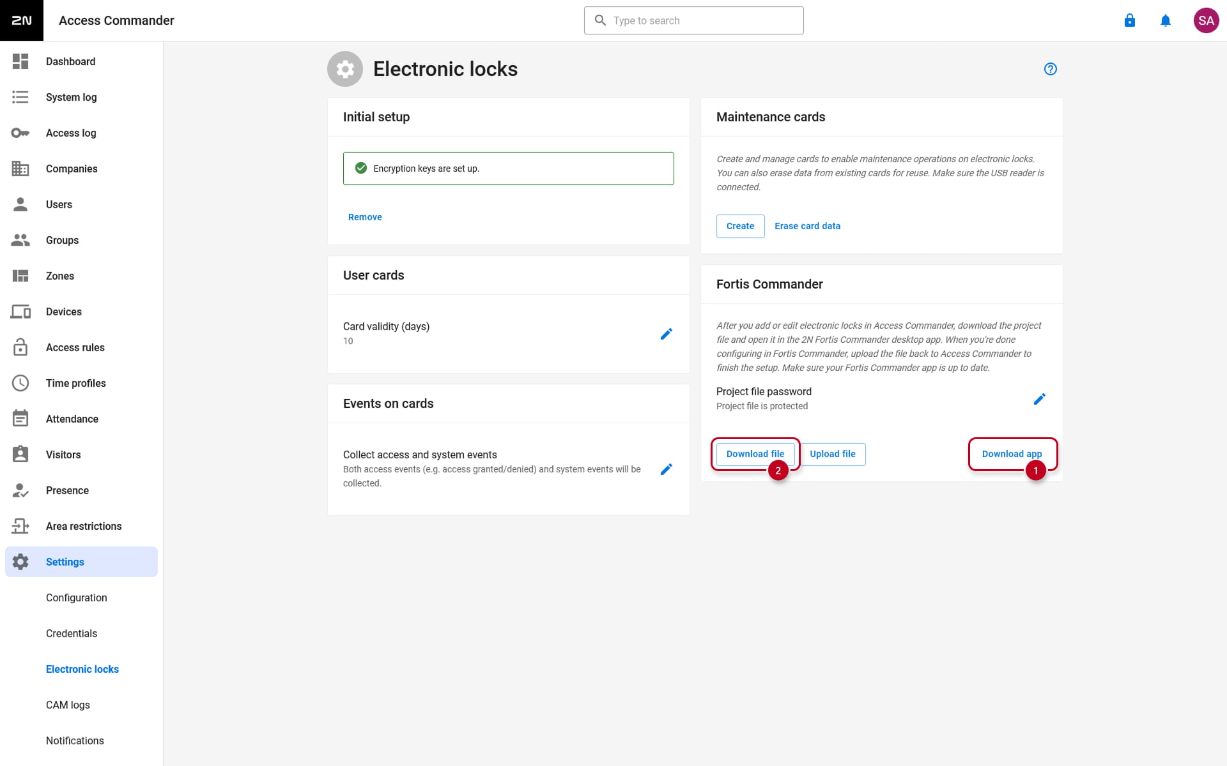Click the card validity value '10'
The image size is (1227, 766).
pos(348,341)
